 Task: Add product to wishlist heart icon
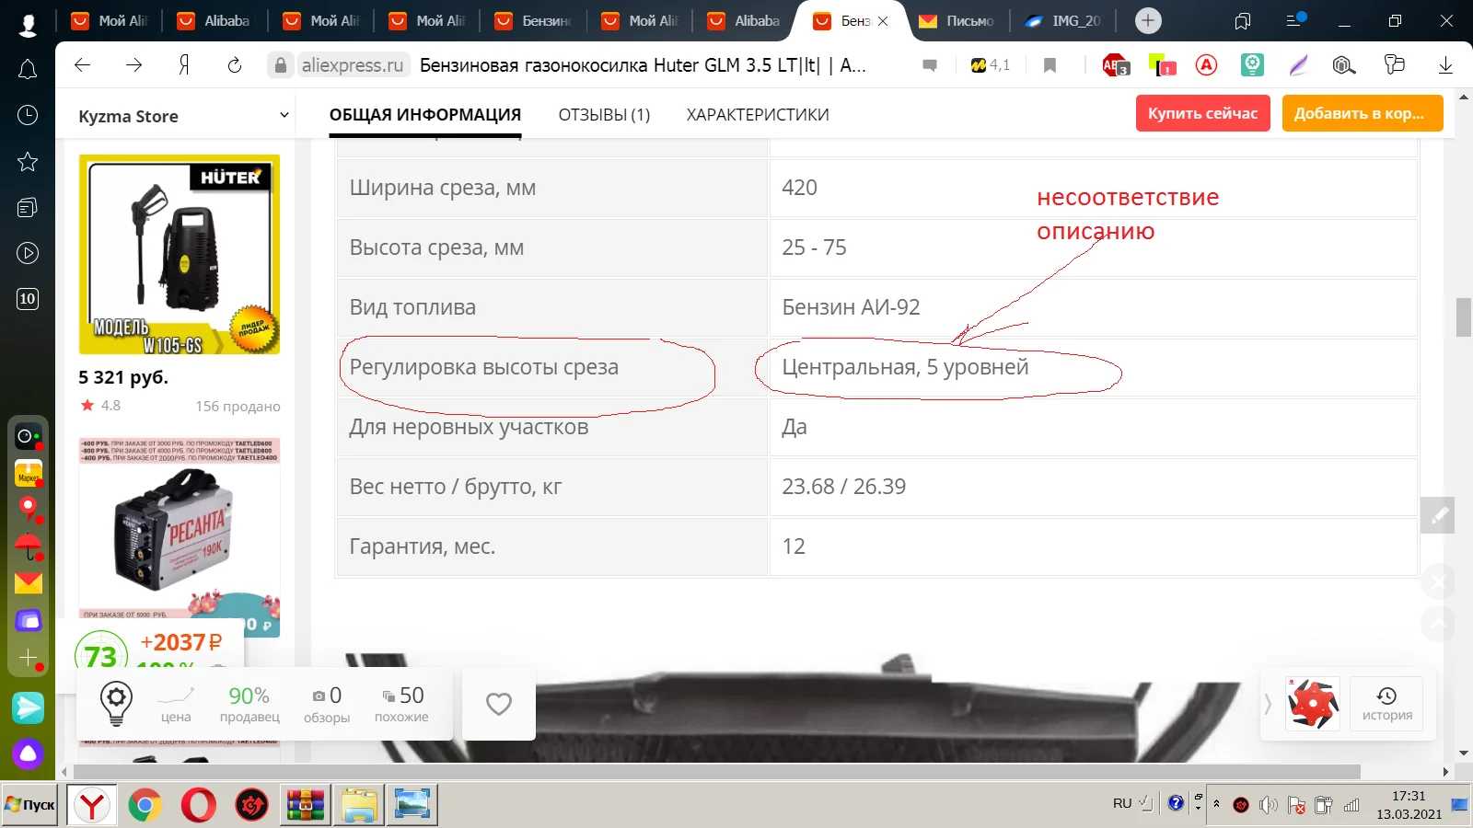(499, 704)
